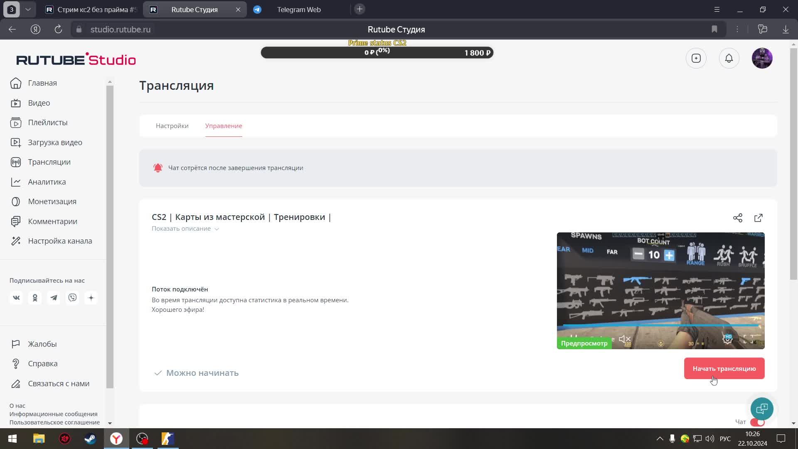The image size is (798, 449).
Task: Click the RUTUBE Studio logo
Action: (x=76, y=59)
